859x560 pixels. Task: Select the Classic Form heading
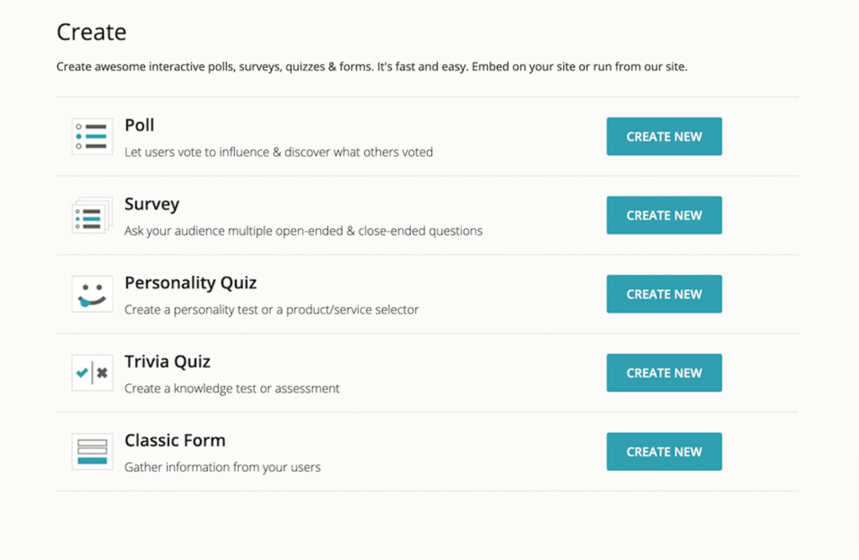[175, 440]
